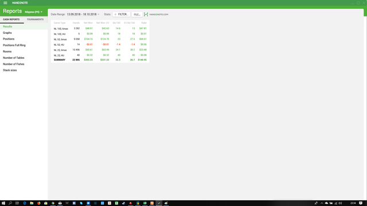Open the Mail app from the taskbar
The height and width of the screenshot is (206, 367).
click(60, 203)
